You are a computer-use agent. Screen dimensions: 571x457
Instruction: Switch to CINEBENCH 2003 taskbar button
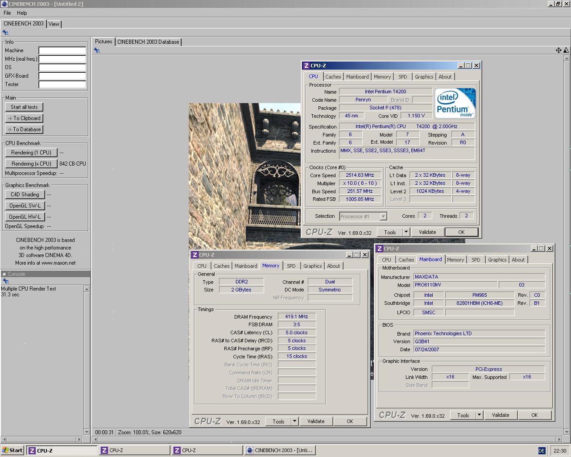coord(280,450)
